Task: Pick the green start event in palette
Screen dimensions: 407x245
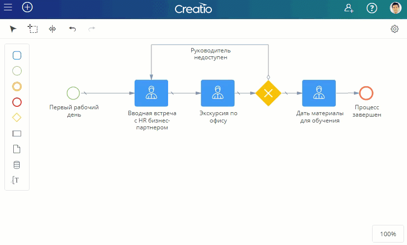Action: click(x=17, y=71)
